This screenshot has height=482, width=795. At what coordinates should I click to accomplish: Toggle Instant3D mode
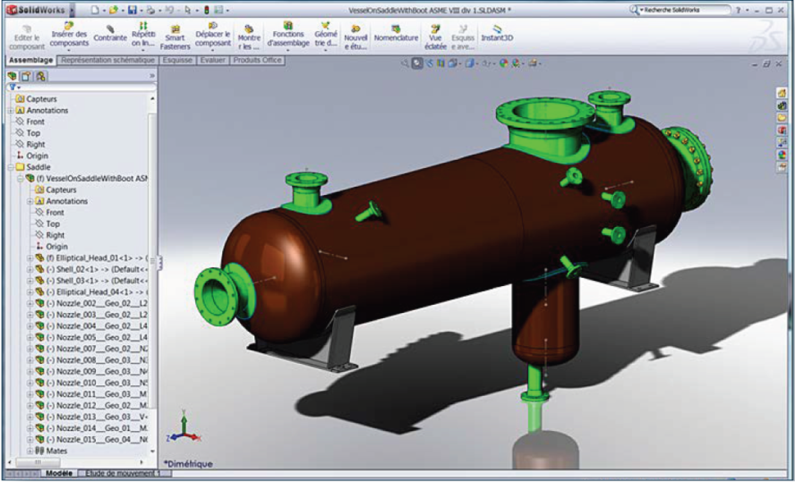[497, 37]
